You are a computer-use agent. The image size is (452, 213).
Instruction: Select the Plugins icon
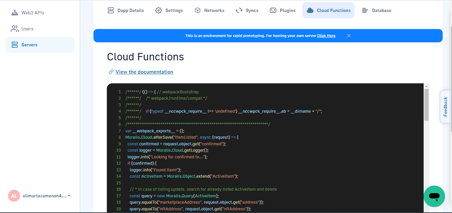pos(272,10)
